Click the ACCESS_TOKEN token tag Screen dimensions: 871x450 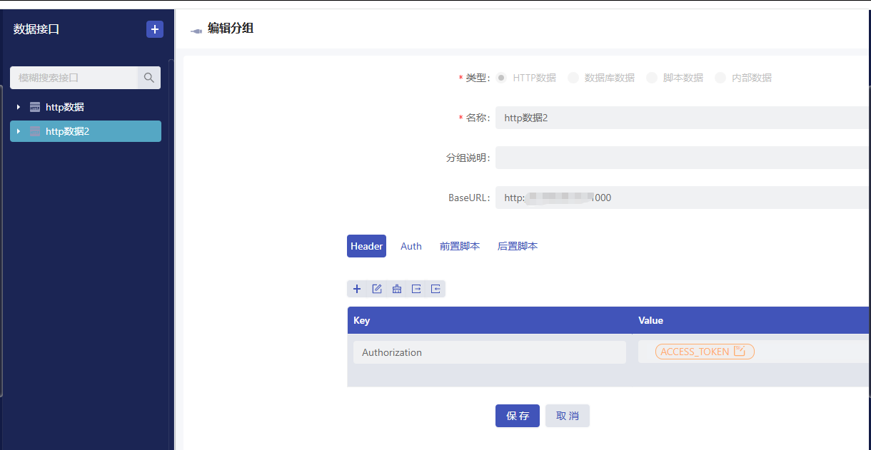click(x=704, y=351)
